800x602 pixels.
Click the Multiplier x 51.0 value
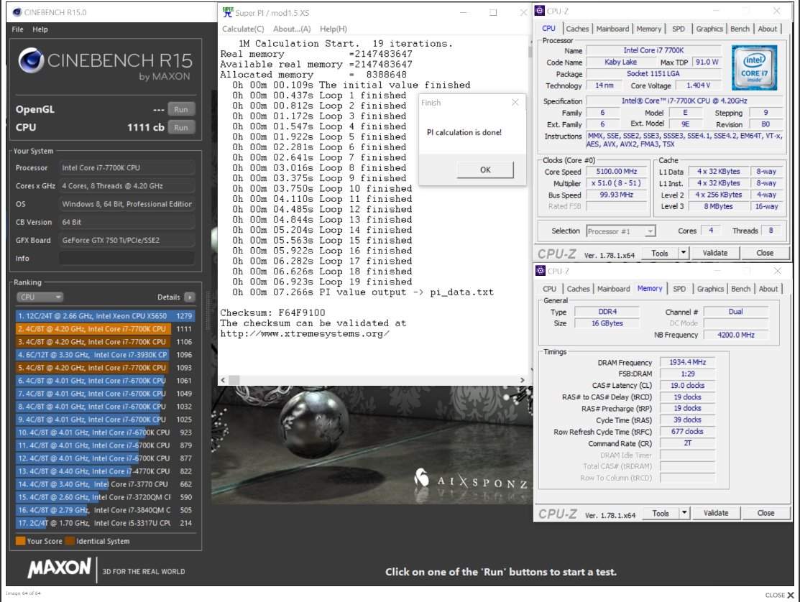616,183
